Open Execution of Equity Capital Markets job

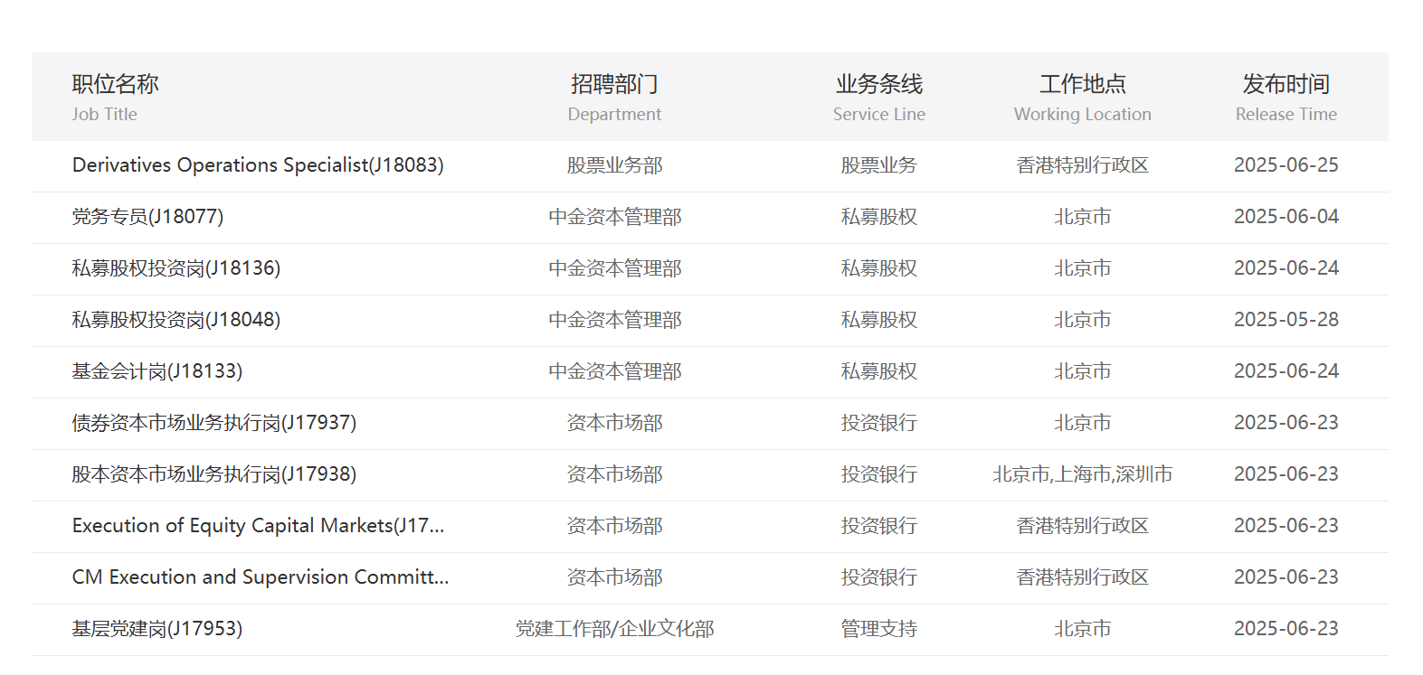pyautogui.click(x=258, y=526)
